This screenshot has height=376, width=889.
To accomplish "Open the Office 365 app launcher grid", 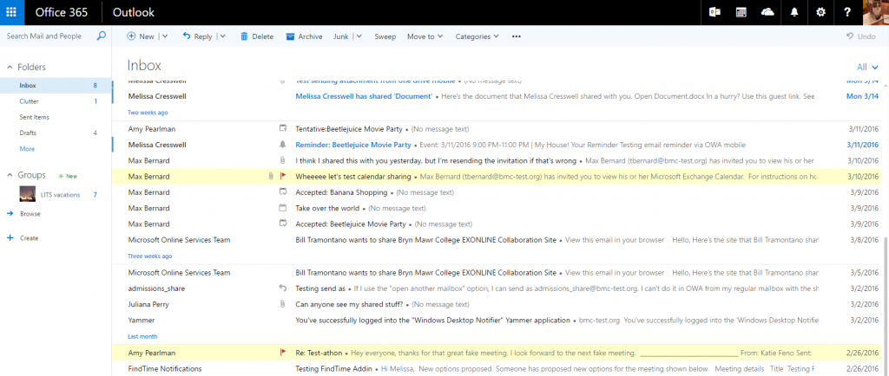I will 12,12.
